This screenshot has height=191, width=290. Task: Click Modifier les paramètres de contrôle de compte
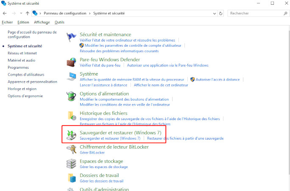[133, 45]
